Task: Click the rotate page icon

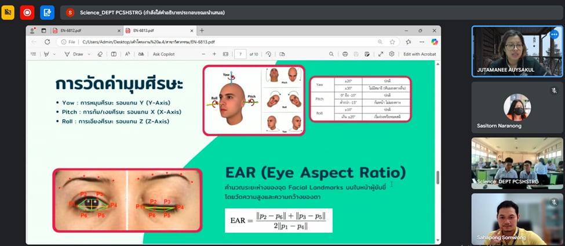Action: 268,54
